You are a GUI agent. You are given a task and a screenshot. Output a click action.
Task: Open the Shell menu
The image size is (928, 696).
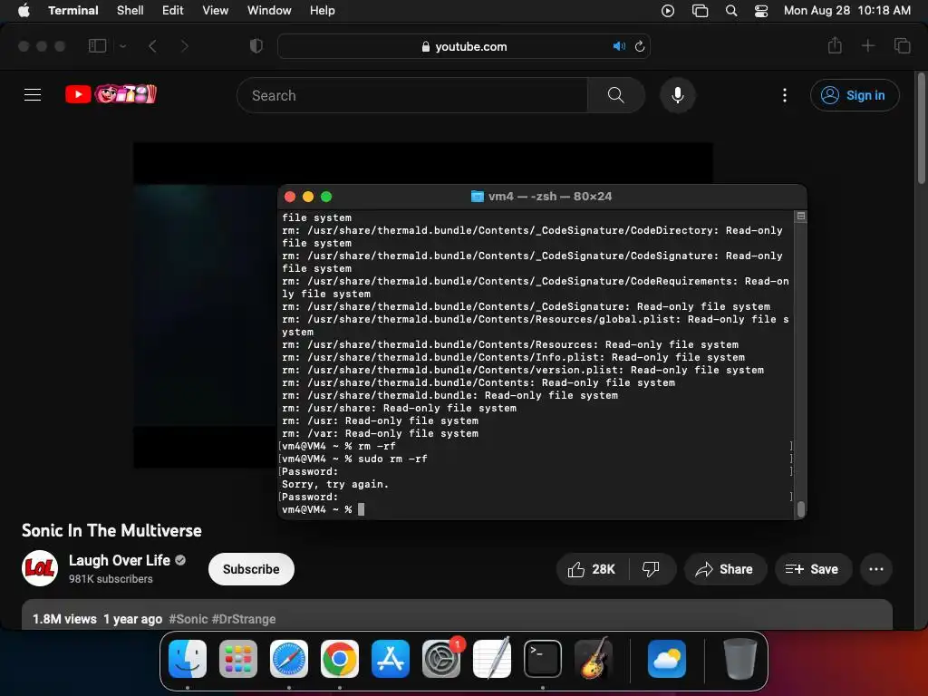pyautogui.click(x=130, y=10)
